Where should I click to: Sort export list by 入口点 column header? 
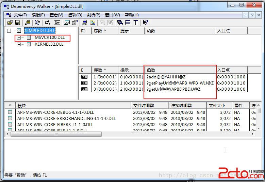[x=232, y=70]
